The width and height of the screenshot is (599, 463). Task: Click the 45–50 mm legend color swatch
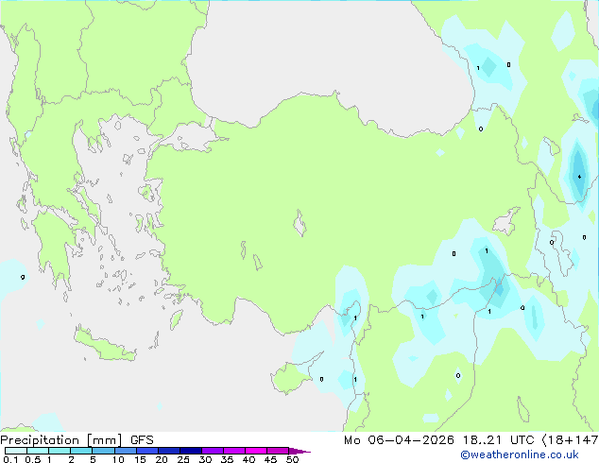pos(278,451)
